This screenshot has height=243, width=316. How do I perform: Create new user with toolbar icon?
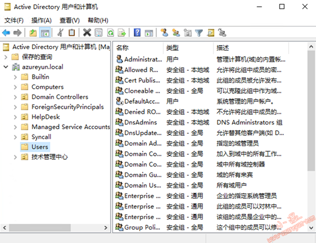tap(164, 32)
